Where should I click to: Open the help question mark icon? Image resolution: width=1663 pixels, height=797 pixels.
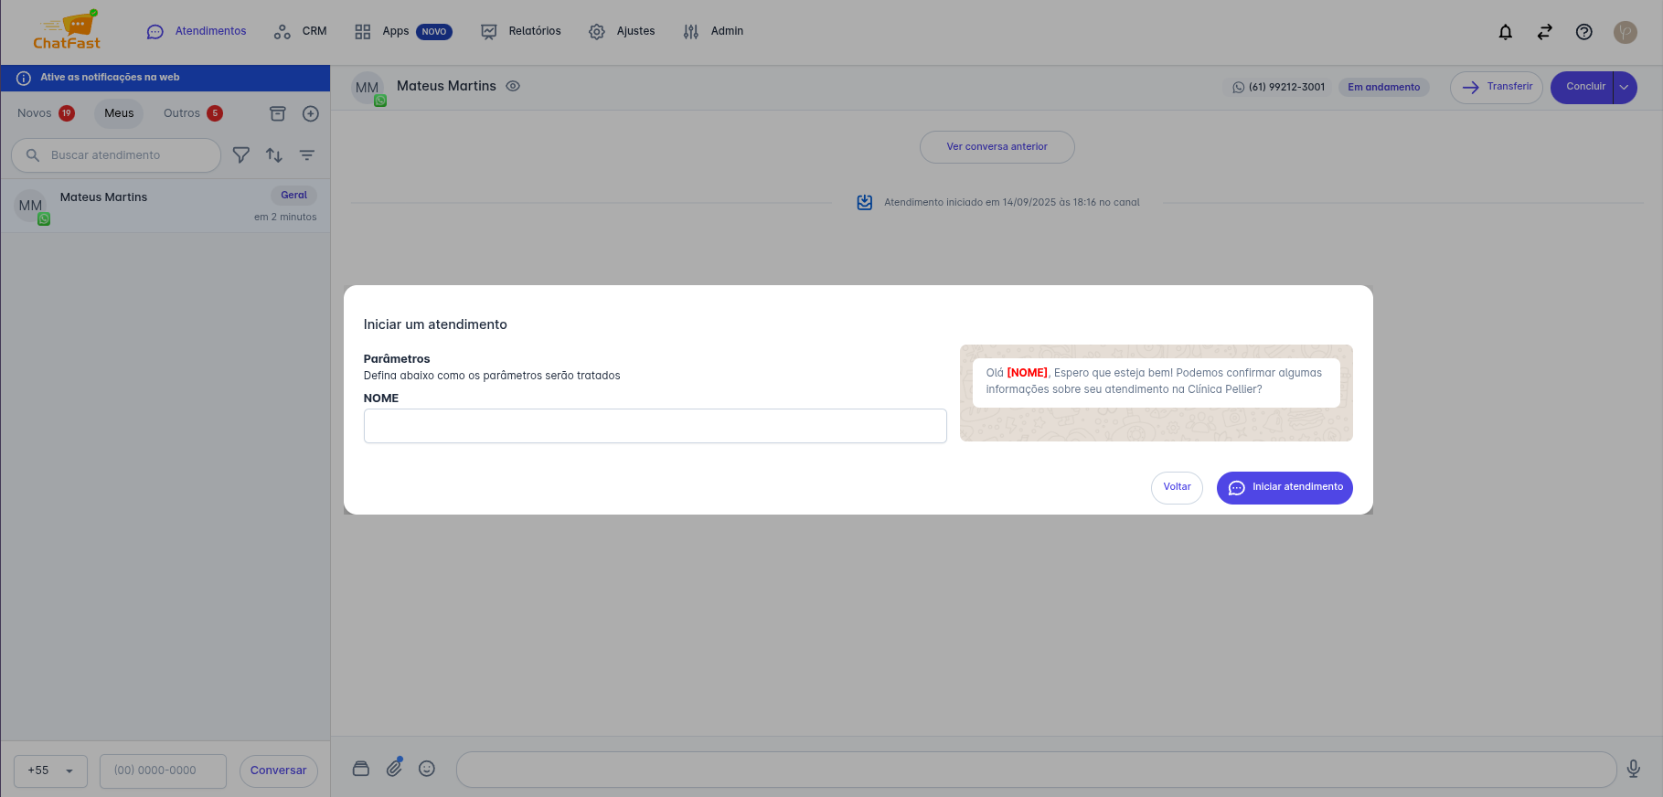point(1583,32)
